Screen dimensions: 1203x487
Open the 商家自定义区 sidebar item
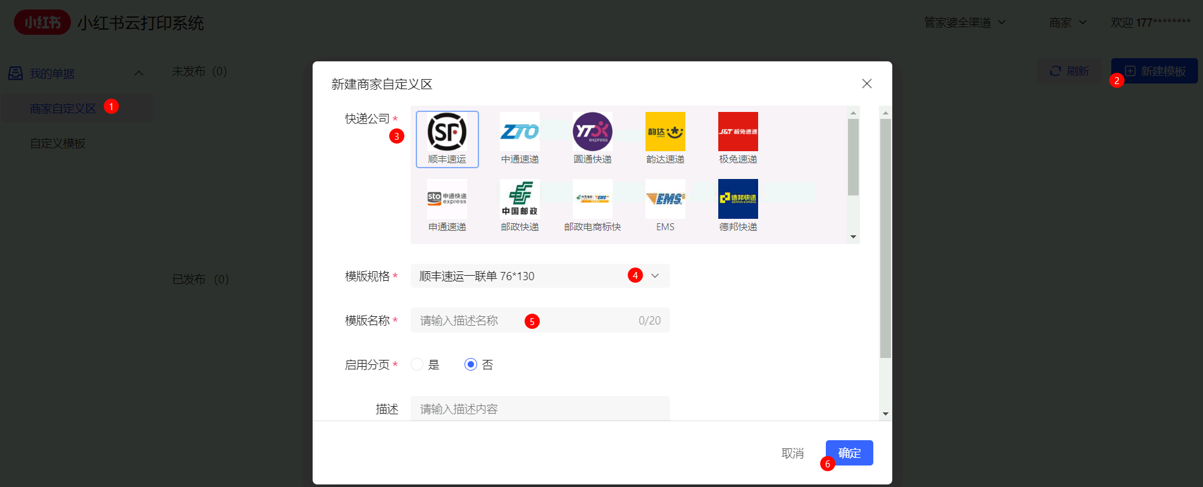coord(77,108)
